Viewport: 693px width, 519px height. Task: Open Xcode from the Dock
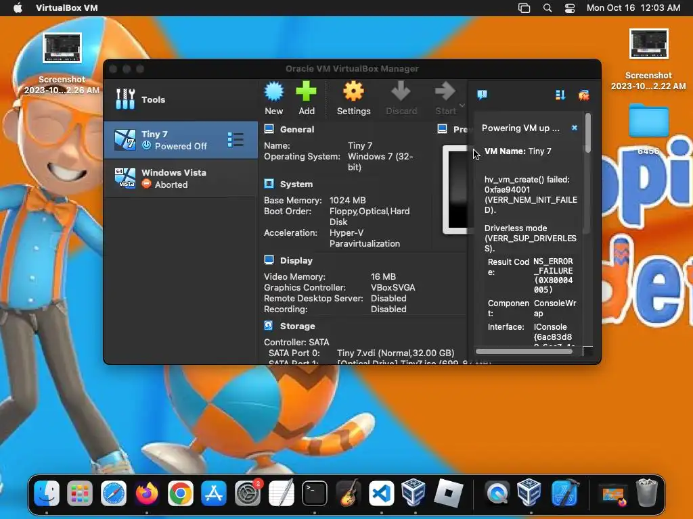(564, 493)
